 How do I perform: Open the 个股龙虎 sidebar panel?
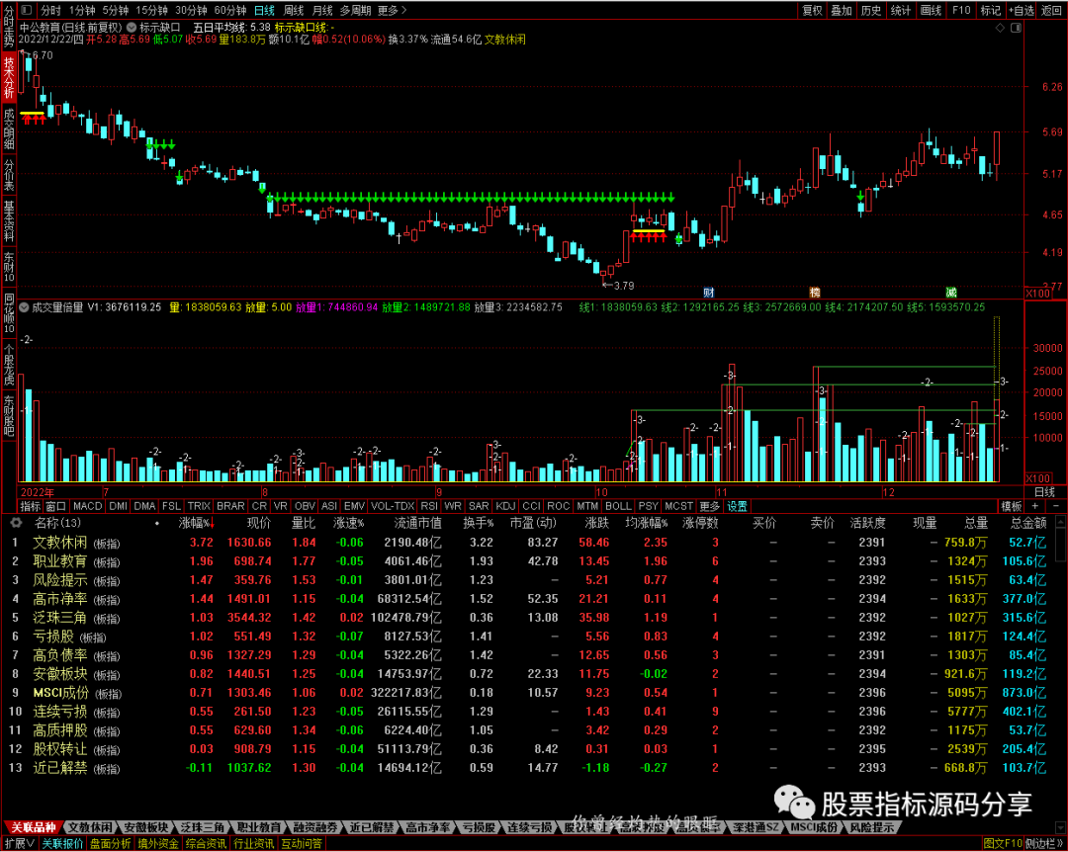point(9,365)
